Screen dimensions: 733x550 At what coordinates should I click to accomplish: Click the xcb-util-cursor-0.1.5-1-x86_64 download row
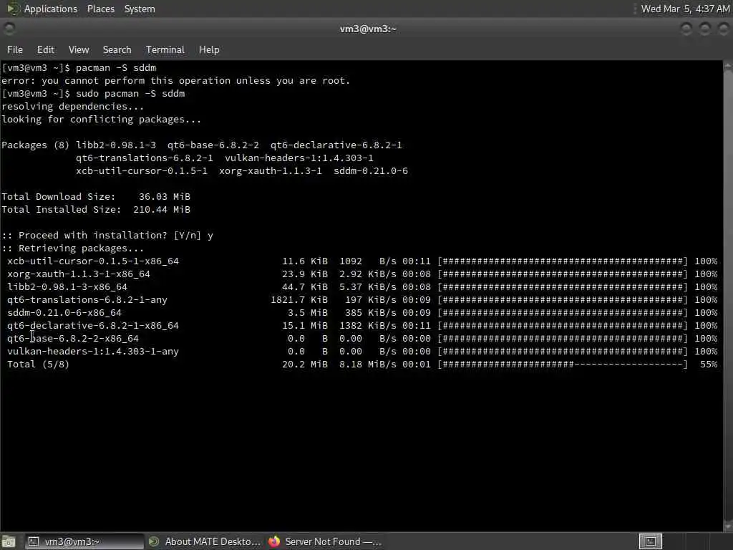(362, 261)
